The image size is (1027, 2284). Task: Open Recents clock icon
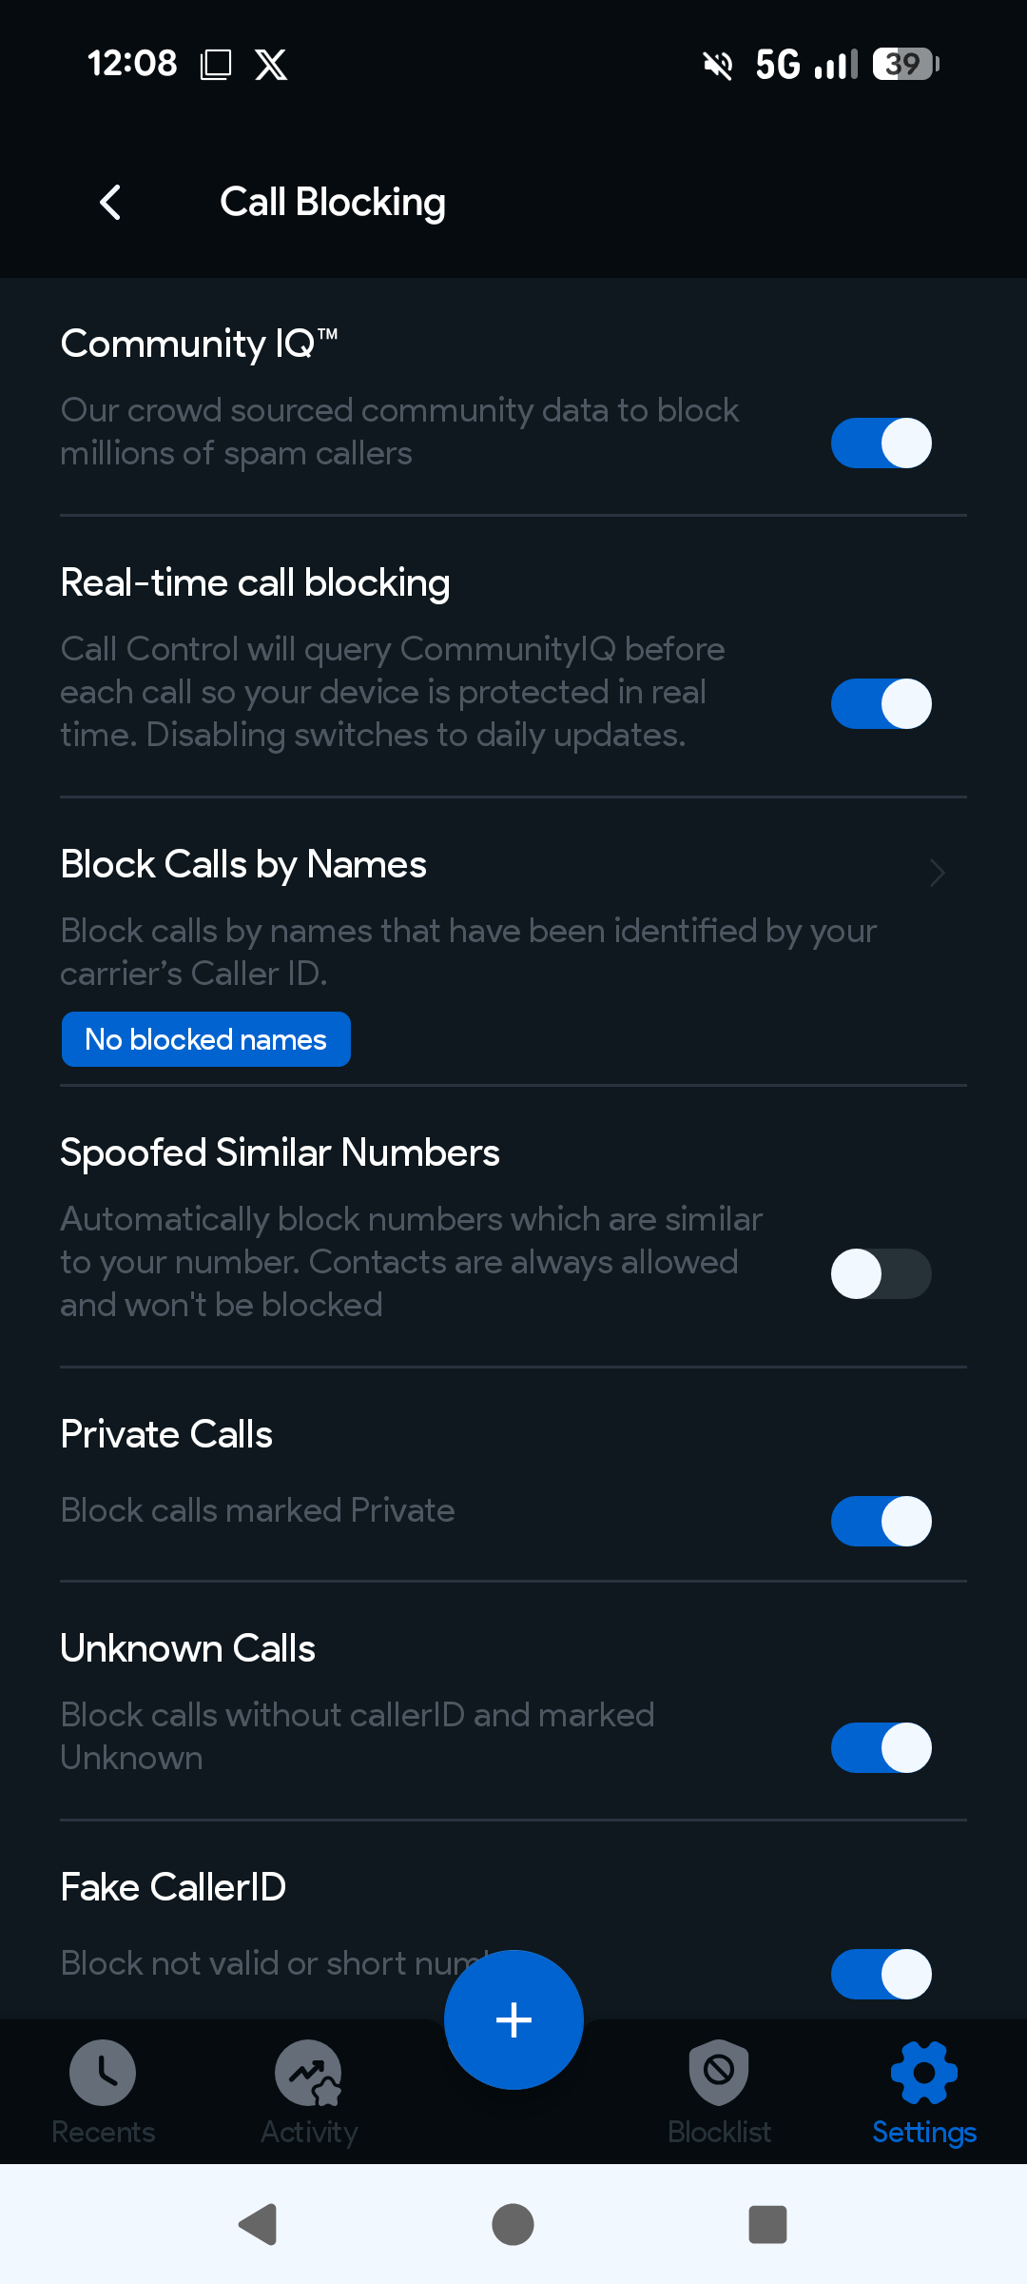point(103,2073)
